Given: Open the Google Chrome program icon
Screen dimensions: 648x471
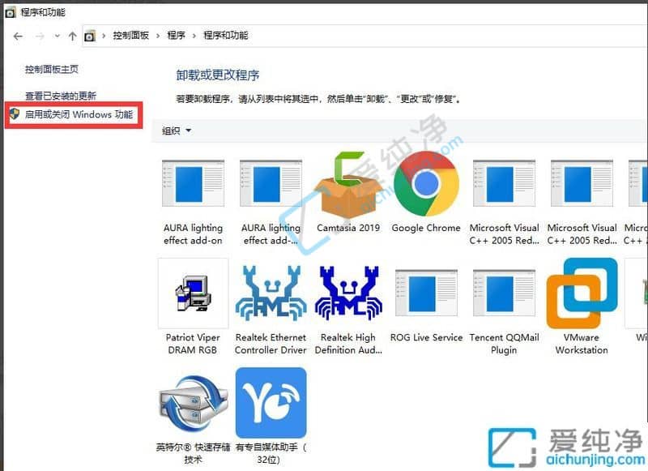Looking at the screenshot, I should click(426, 183).
